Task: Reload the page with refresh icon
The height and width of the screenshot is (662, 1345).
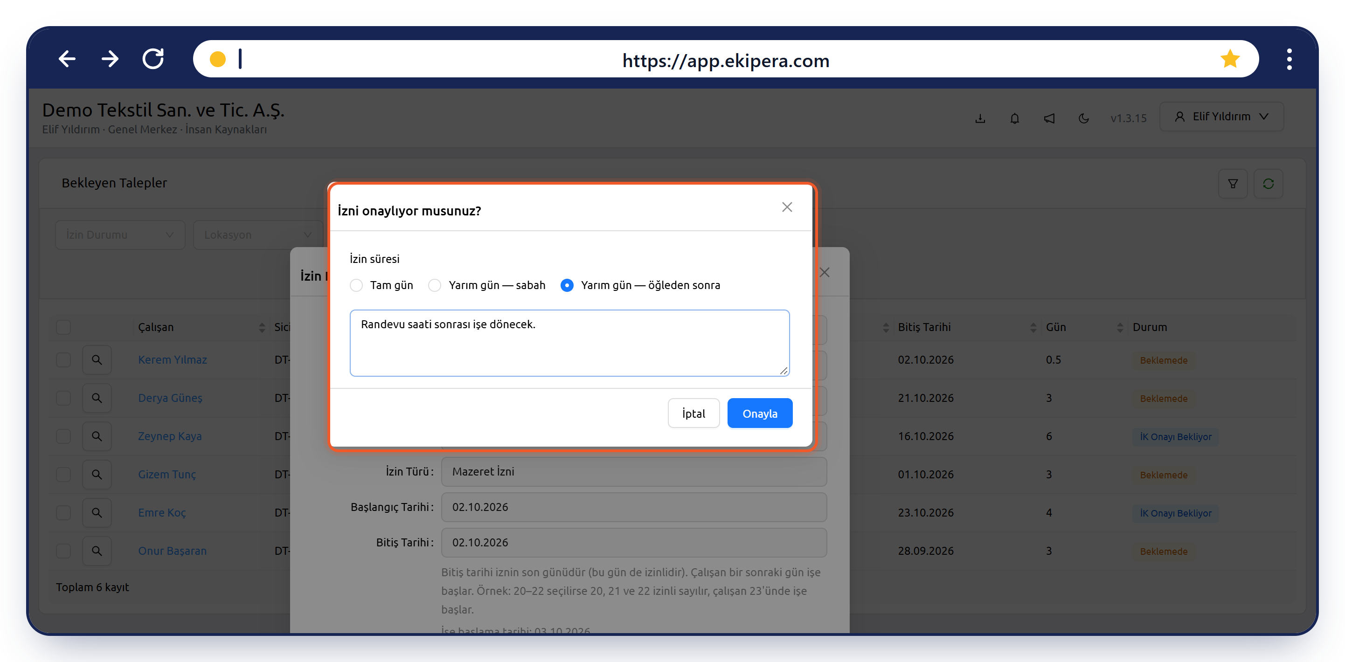Action: [x=153, y=59]
